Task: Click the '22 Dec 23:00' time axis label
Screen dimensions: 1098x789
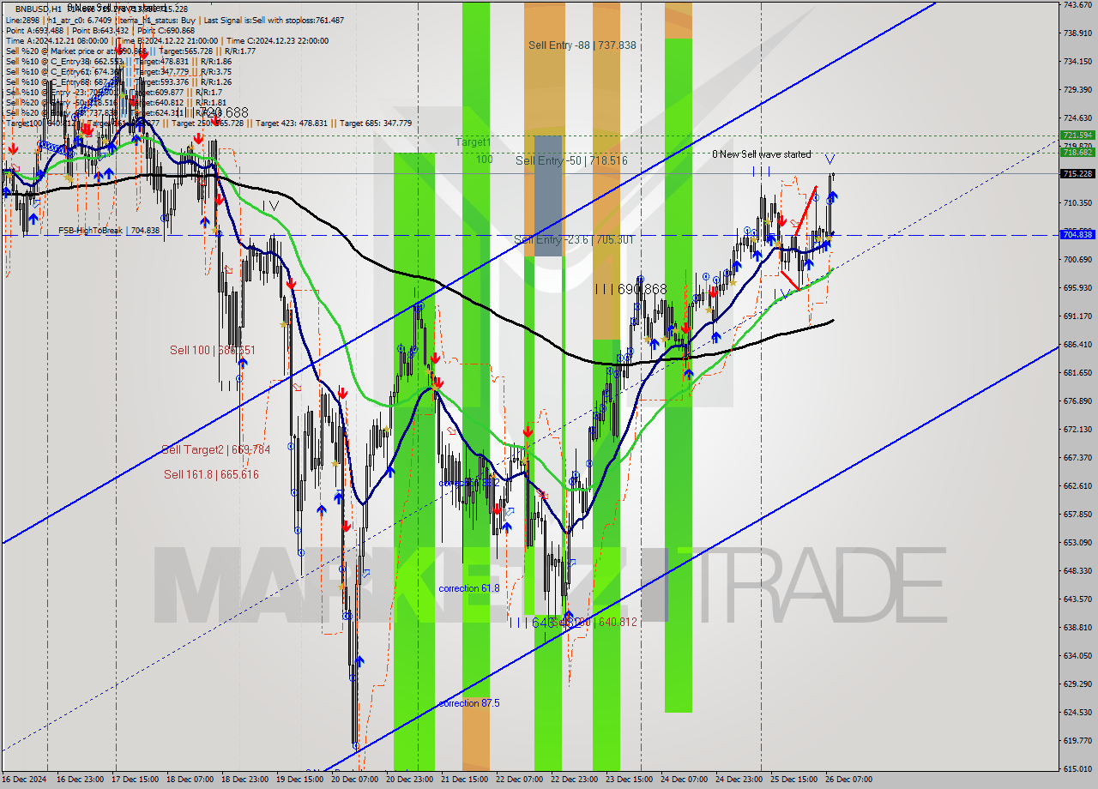Action: point(574,780)
